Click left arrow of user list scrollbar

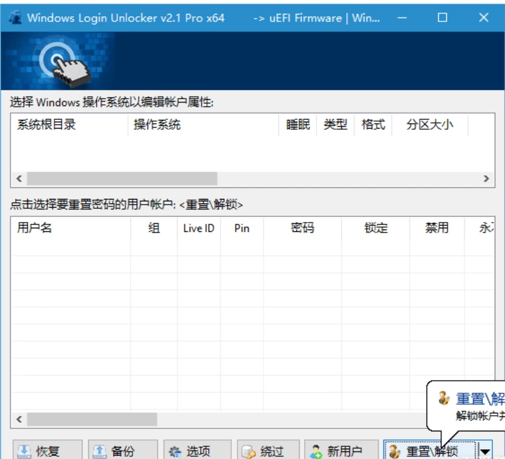click(19, 419)
